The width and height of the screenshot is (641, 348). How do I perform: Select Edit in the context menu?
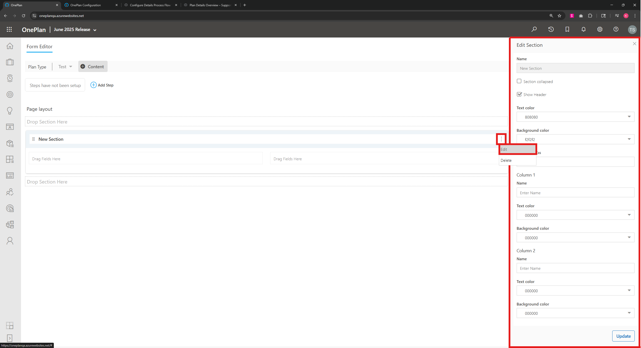[x=517, y=149]
